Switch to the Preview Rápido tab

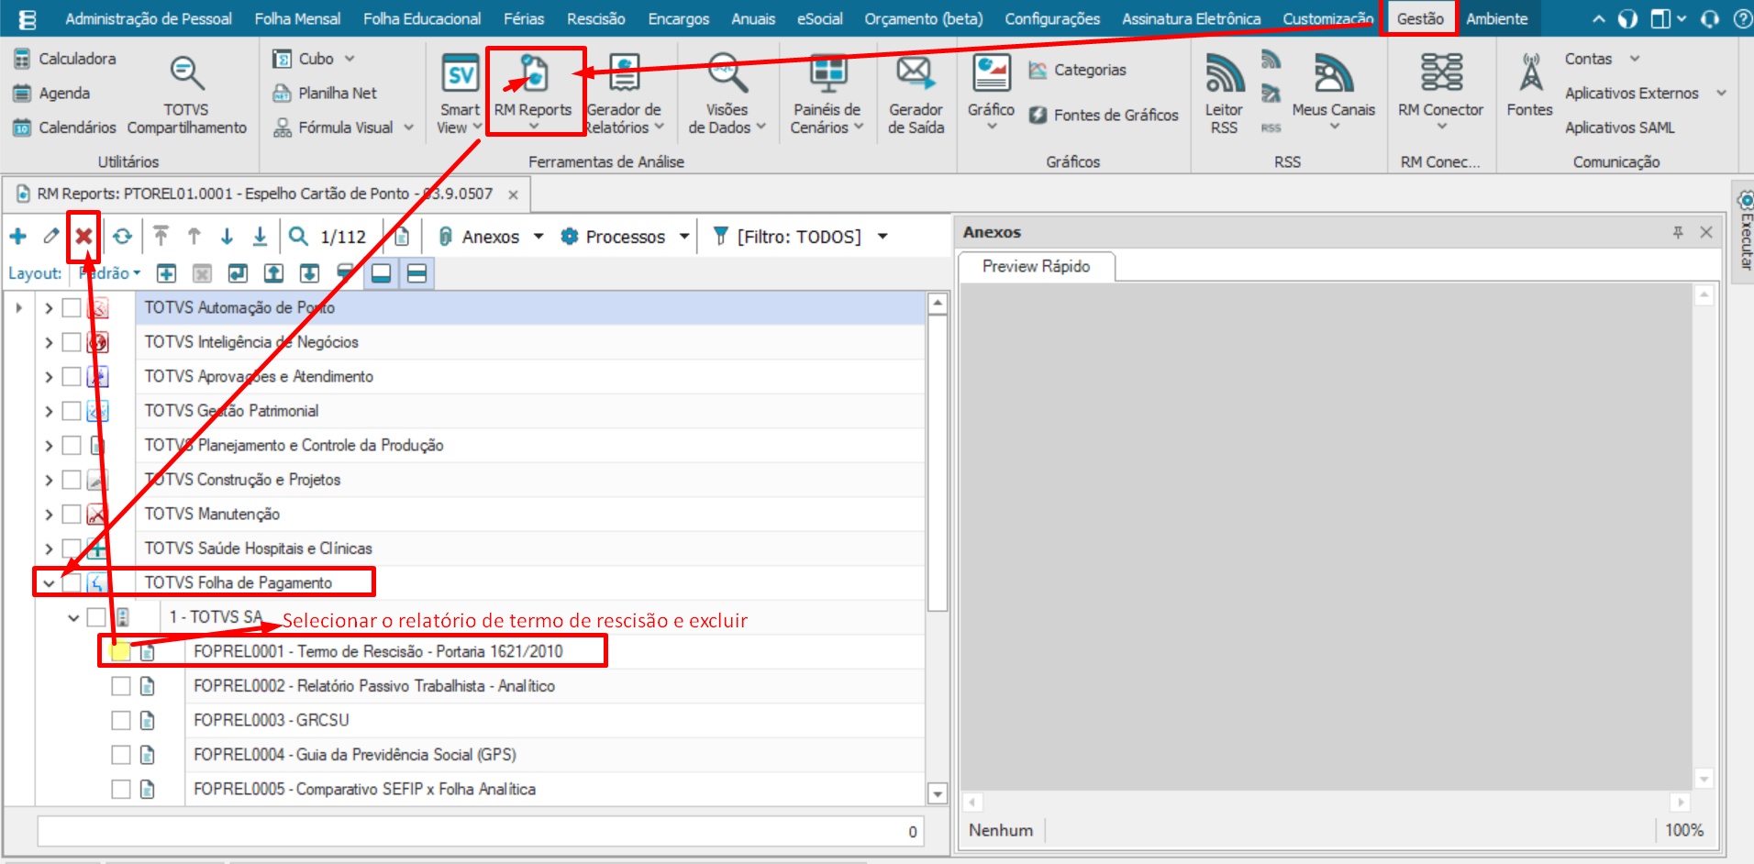[x=1037, y=266]
